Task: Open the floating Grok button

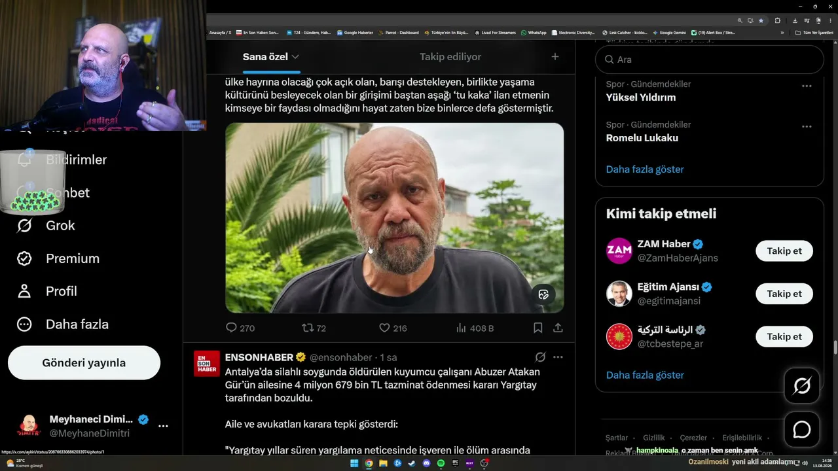Action: (802, 386)
